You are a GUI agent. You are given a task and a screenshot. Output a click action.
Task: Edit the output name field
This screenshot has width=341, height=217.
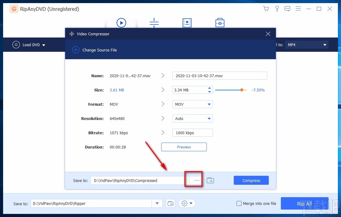[x=220, y=76]
